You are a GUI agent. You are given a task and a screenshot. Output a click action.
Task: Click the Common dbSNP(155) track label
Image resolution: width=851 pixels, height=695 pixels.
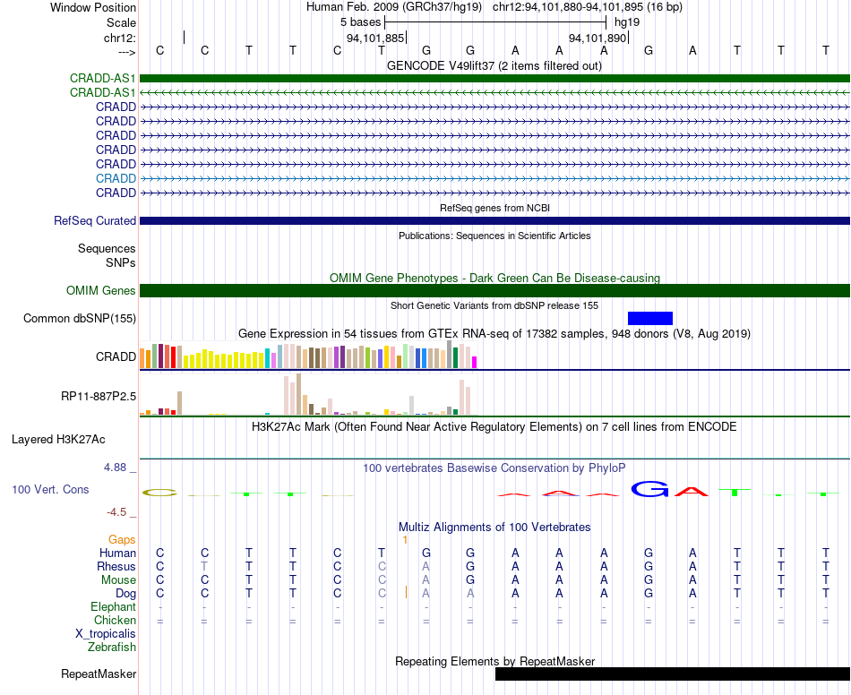[80, 319]
